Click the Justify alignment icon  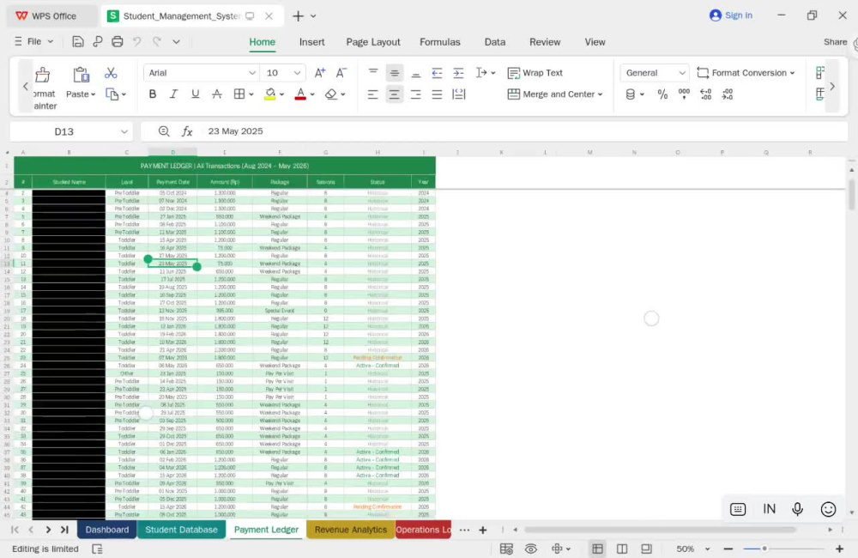tap(437, 94)
